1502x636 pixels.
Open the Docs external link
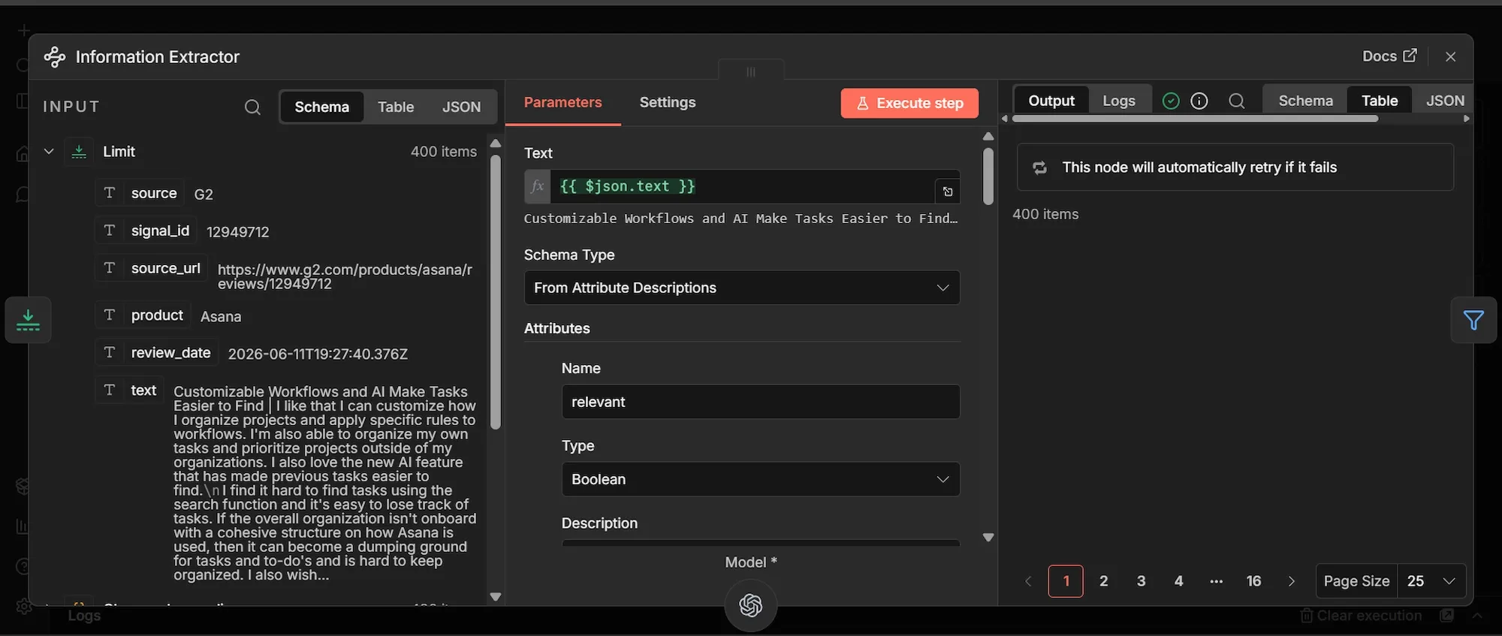1389,56
